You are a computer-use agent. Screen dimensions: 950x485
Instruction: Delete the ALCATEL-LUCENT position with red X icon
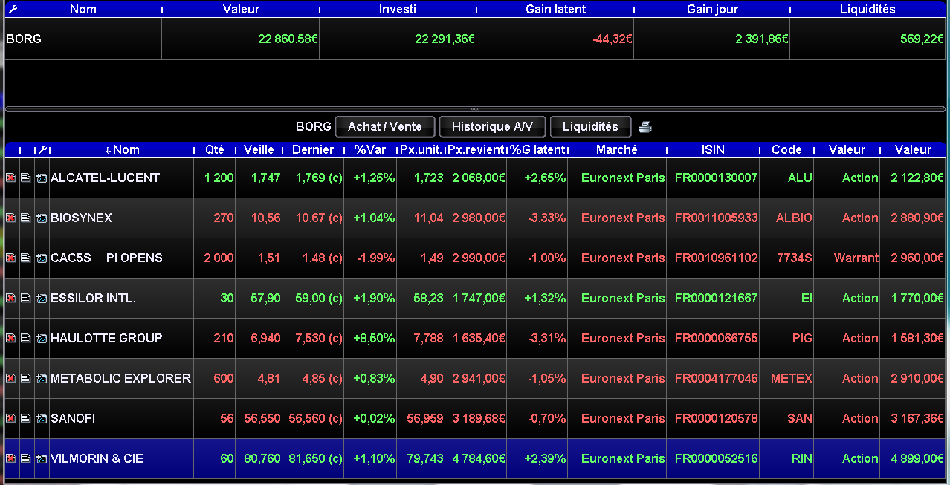(x=11, y=178)
